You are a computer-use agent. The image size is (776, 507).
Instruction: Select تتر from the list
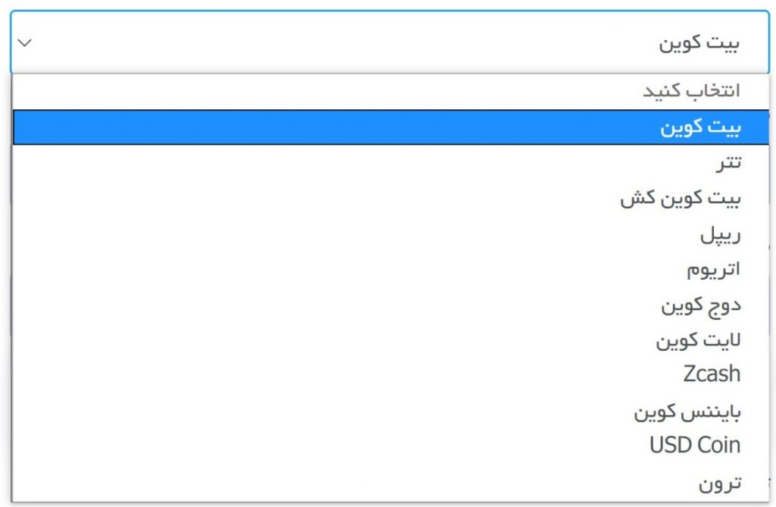coord(390,162)
